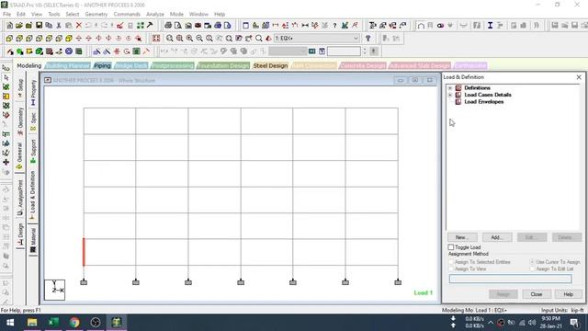Viewport: 588px width, 331px height.
Task: Expand the Definitions tree node
Action: pos(450,88)
